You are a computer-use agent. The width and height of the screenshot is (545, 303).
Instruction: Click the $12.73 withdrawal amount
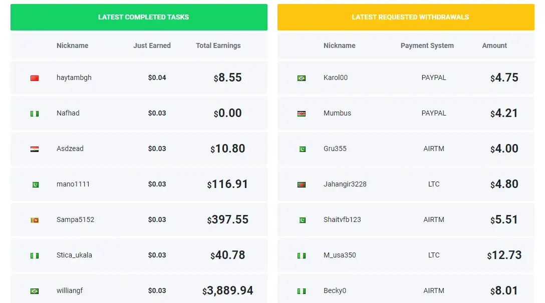tap(504, 255)
